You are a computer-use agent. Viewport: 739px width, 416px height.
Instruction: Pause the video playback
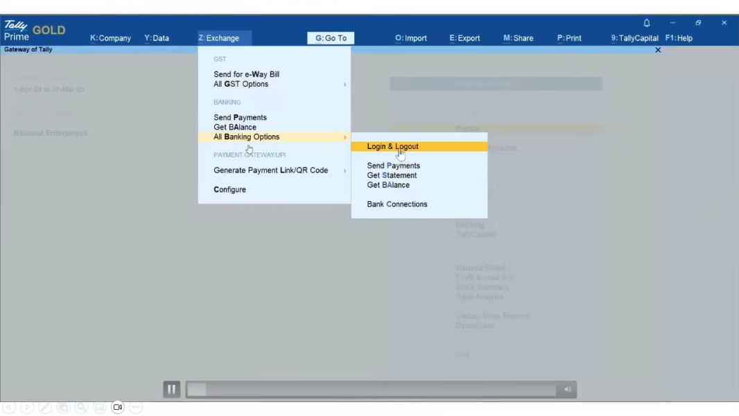pyautogui.click(x=171, y=389)
